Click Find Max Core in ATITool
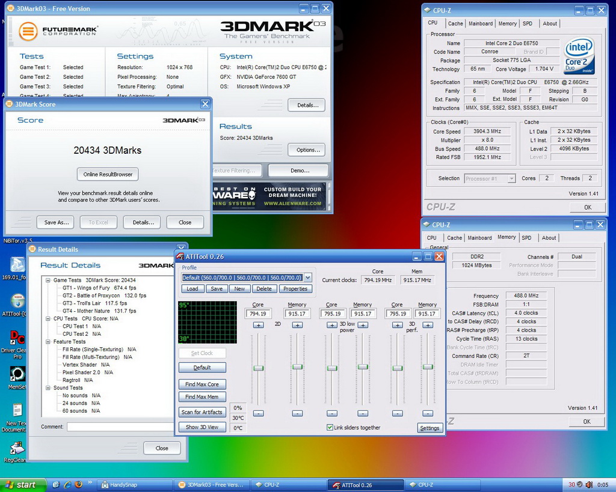This screenshot has width=616, height=492. pos(202,384)
